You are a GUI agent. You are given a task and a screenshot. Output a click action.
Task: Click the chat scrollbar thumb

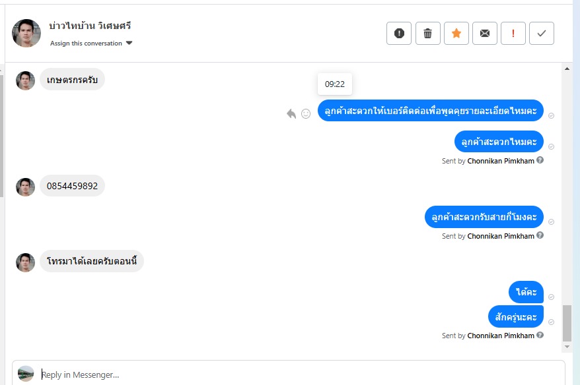pyautogui.click(x=567, y=322)
